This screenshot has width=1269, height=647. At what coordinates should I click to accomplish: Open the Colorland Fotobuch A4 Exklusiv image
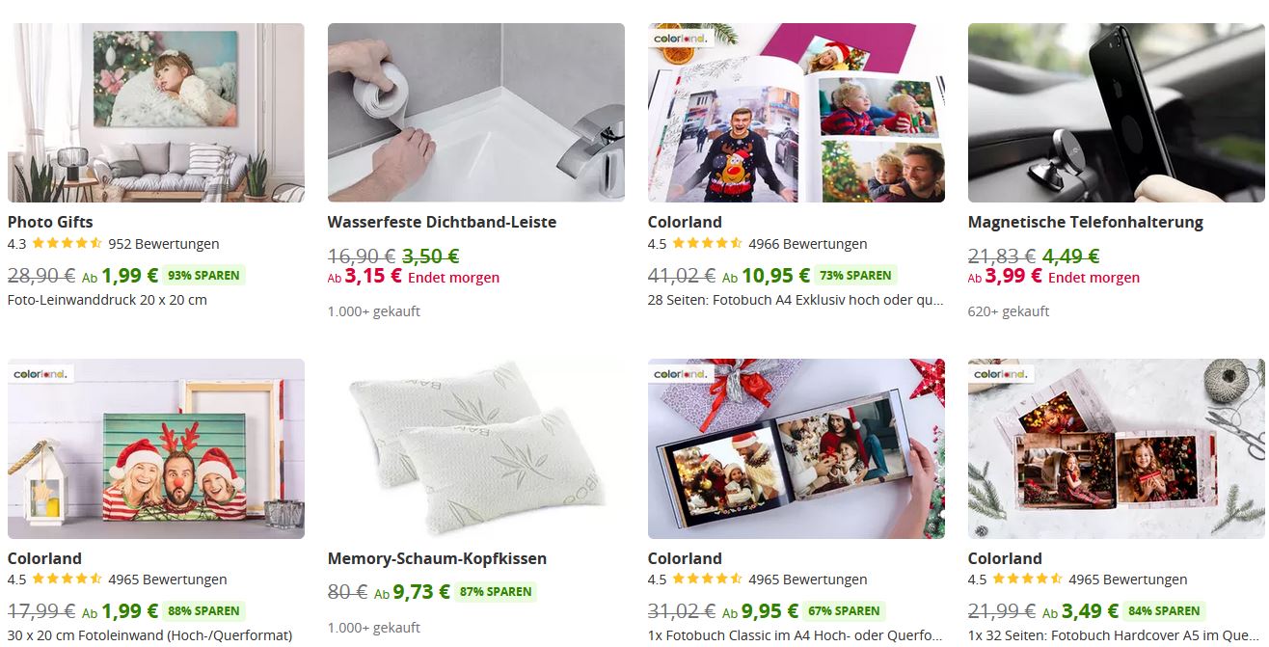(x=796, y=113)
